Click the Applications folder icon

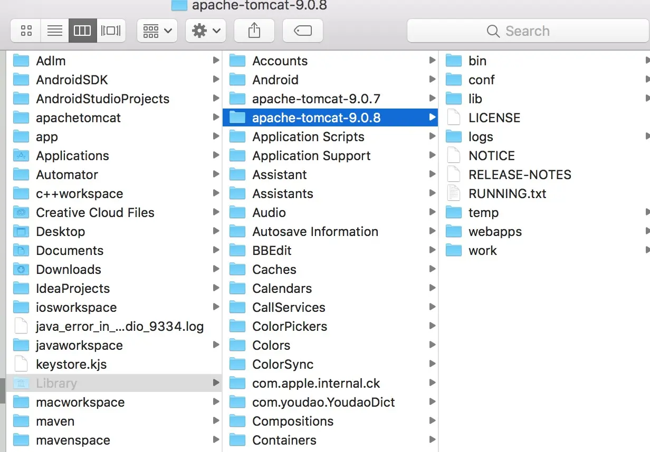pyautogui.click(x=21, y=156)
